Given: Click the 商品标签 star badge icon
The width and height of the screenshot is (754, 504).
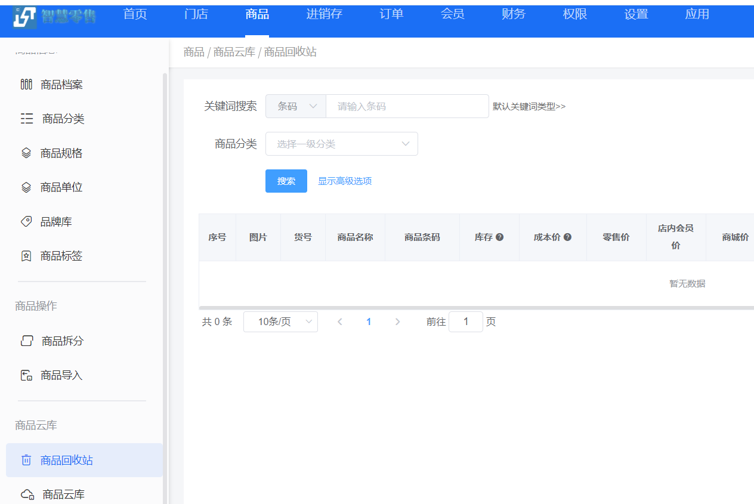Looking at the screenshot, I should pos(26,256).
